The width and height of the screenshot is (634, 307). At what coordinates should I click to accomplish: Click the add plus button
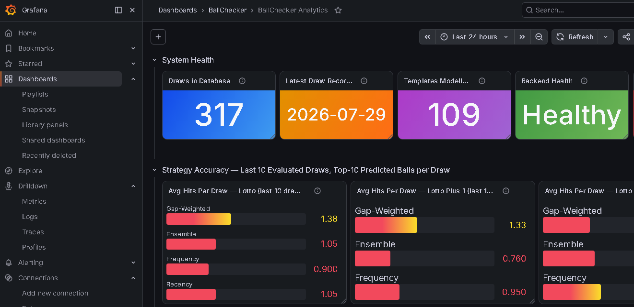(158, 37)
